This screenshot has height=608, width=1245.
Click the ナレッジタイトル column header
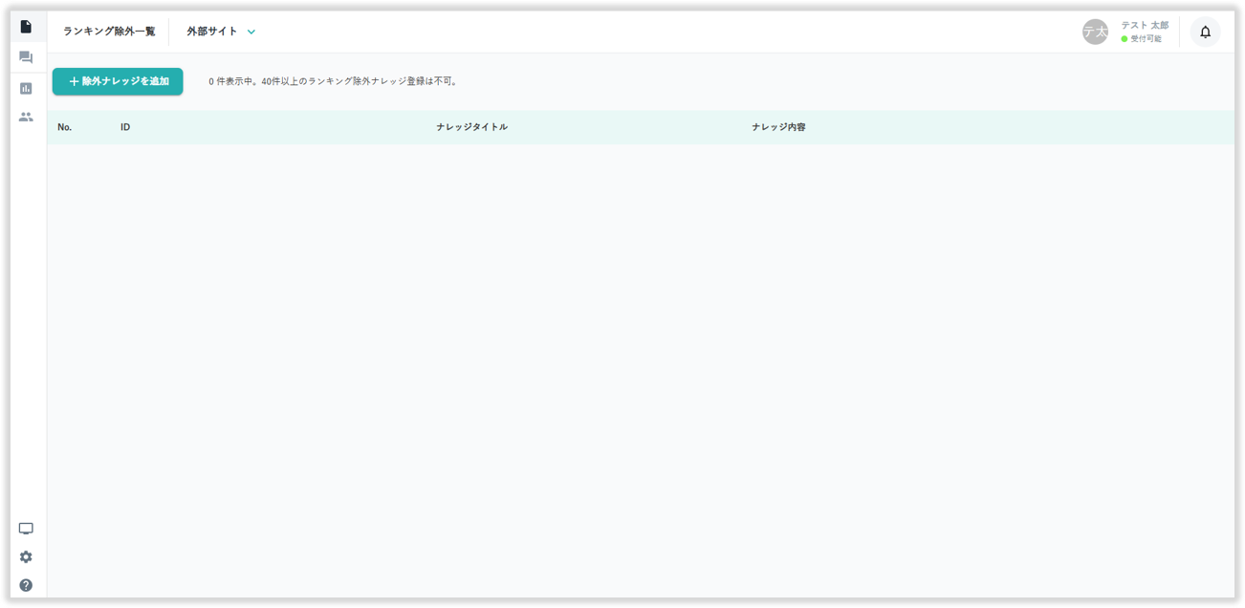(x=471, y=127)
